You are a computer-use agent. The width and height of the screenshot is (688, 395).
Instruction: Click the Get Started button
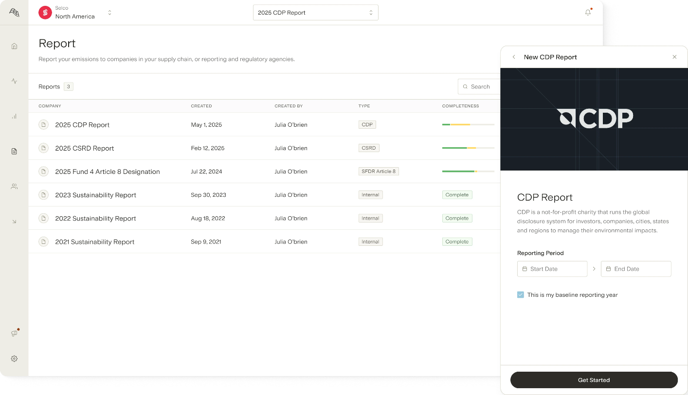click(594, 380)
